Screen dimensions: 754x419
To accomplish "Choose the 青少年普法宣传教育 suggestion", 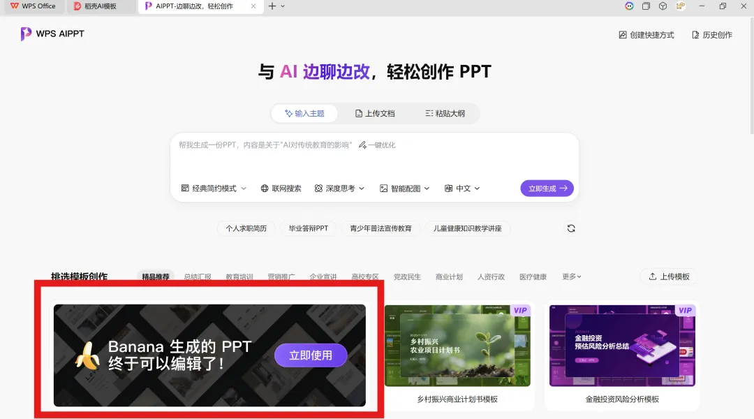I will coord(381,228).
